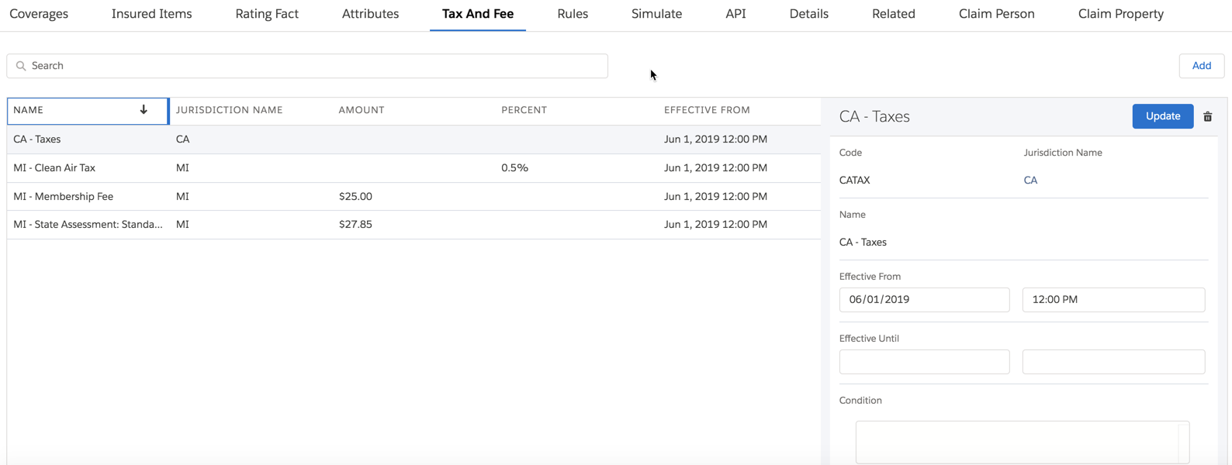The image size is (1232, 465).
Task: Open the Claim Property tab
Action: coord(1120,14)
